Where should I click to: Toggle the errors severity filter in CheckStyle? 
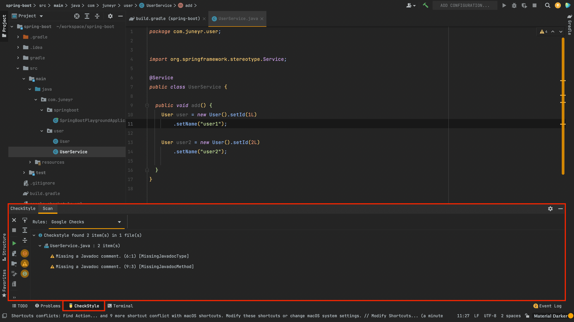(25, 253)
